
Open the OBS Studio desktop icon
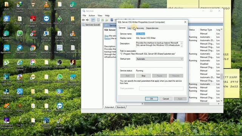pos(60,64)
